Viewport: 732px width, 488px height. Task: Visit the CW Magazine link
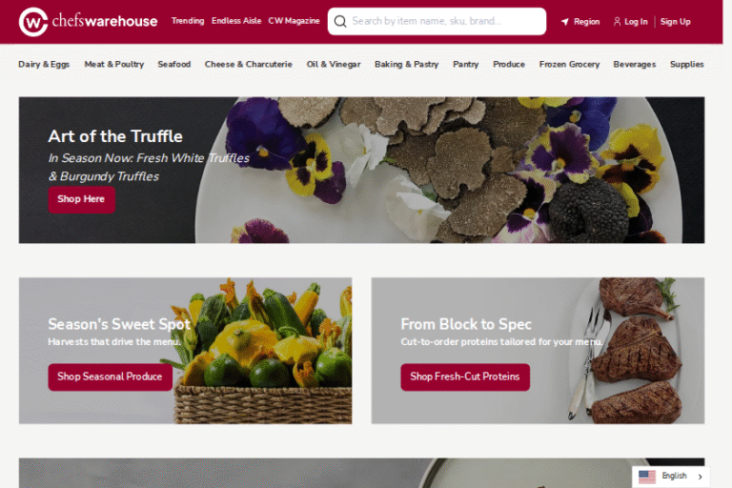294,21
